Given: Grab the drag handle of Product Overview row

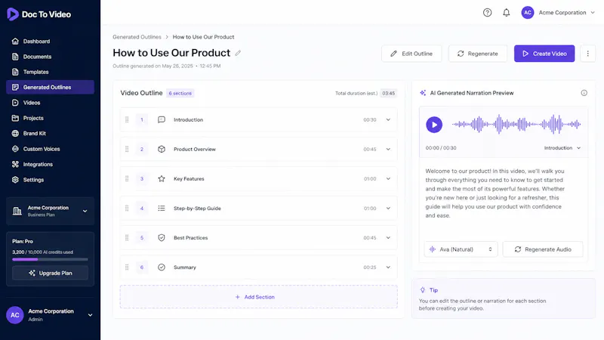Looking at the screenshot, I should (127, 149).
